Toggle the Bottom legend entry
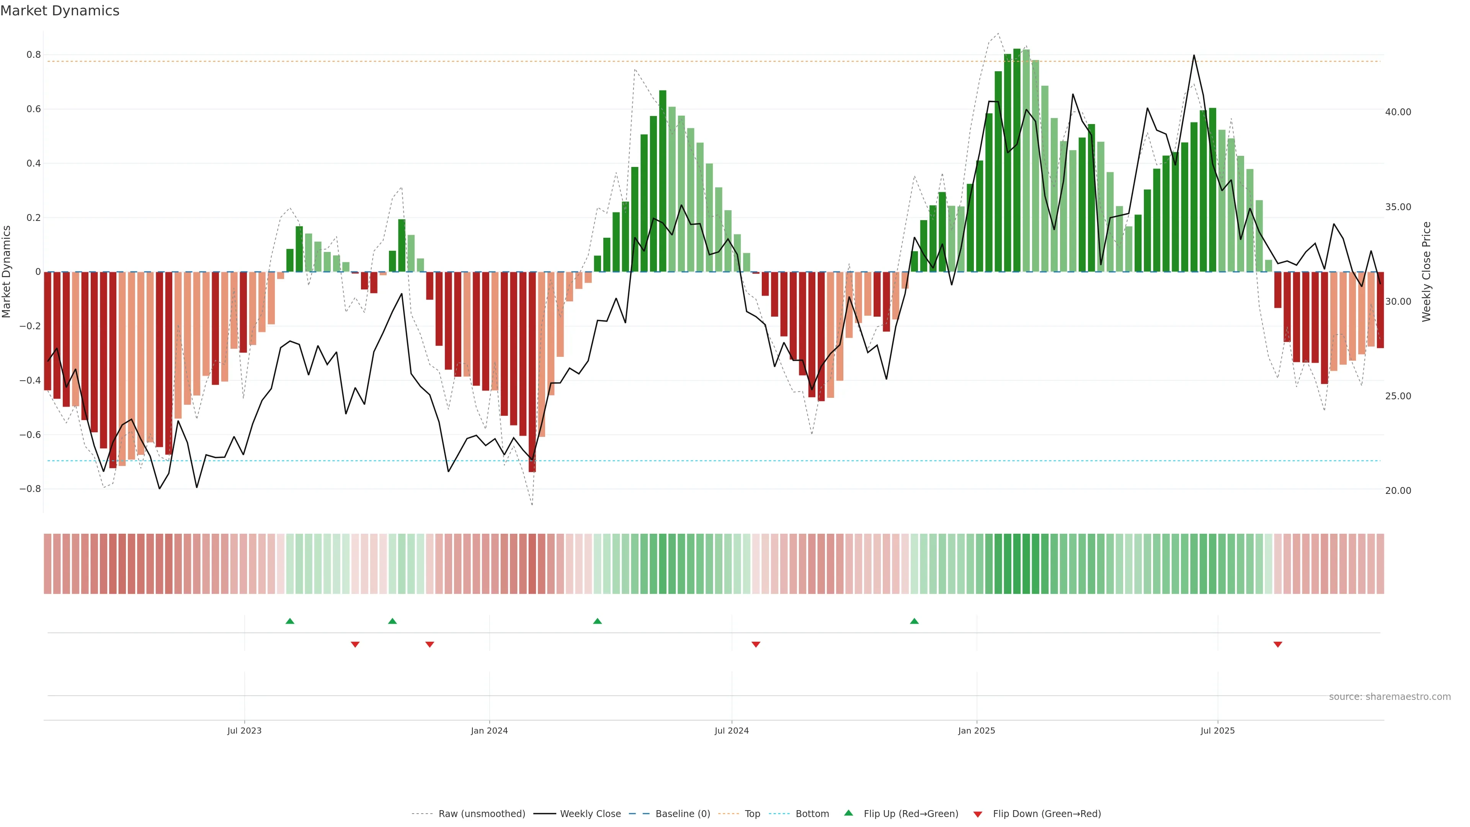Viewport: 1470px width, 827px height. pyautogui.click(x=812, y=814)
